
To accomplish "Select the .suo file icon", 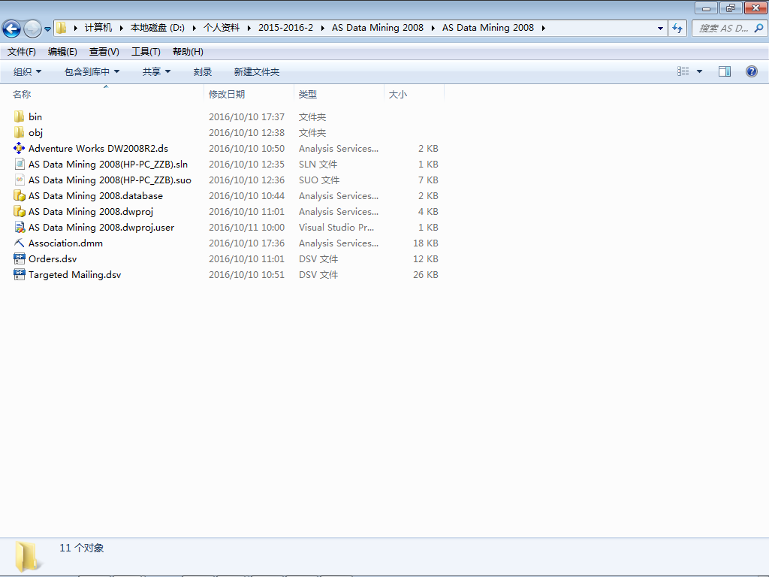I will point(19,180).
